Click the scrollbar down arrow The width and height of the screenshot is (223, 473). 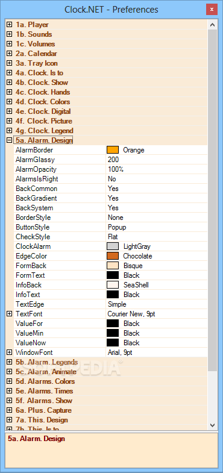[x=212, y=425]
